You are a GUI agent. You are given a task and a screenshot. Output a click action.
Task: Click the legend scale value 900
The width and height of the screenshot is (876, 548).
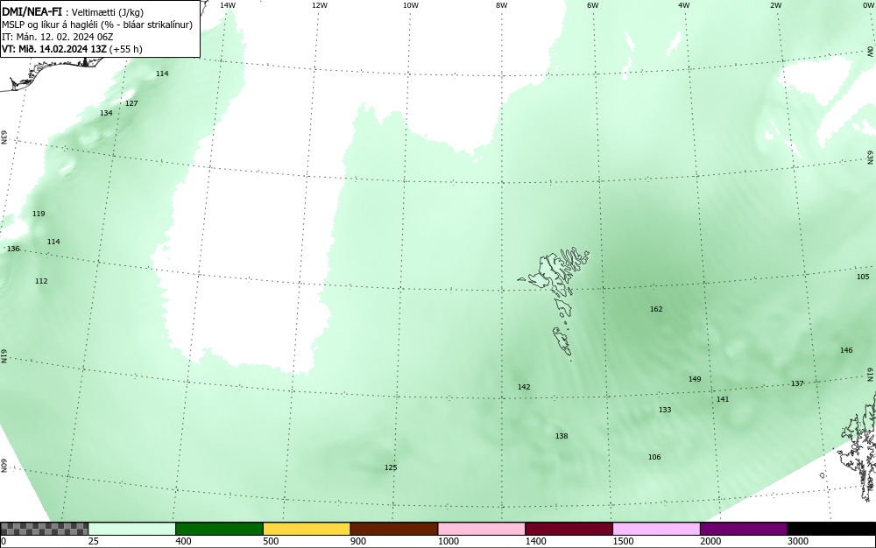pos(358,541)
